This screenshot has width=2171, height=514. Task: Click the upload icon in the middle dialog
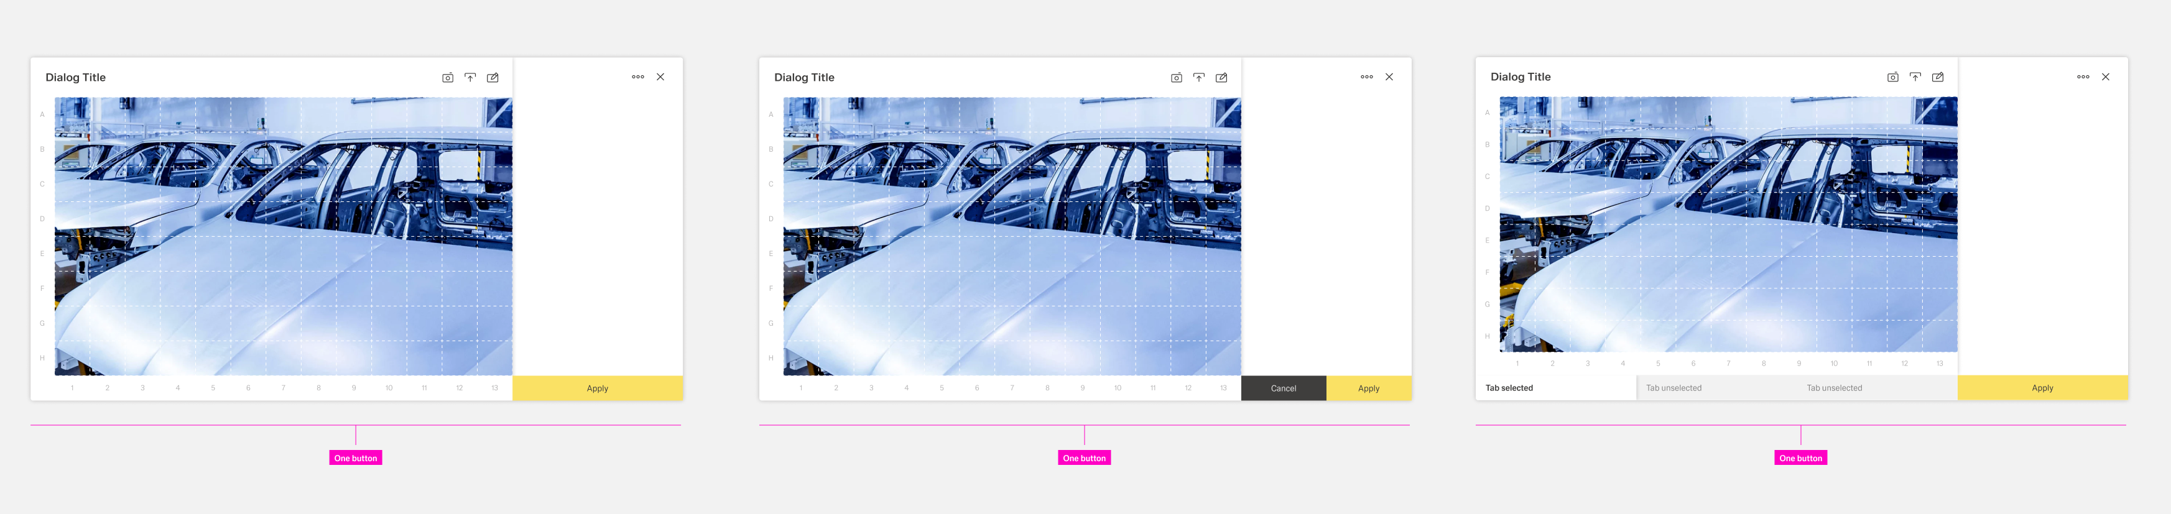1199,78
